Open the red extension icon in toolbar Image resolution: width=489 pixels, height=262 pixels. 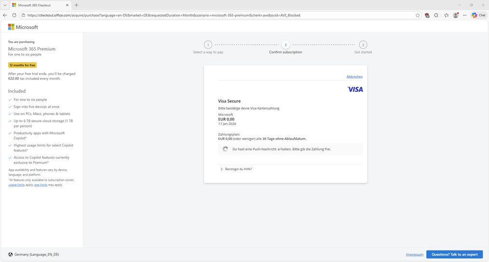(x=427, y=15)
